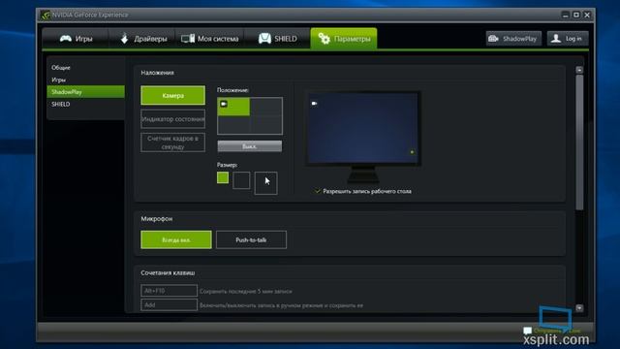The width and height of the screenshot is (620, 349).
Task: Click the ShadowPlay button in the header
Action: click(513, 39)
